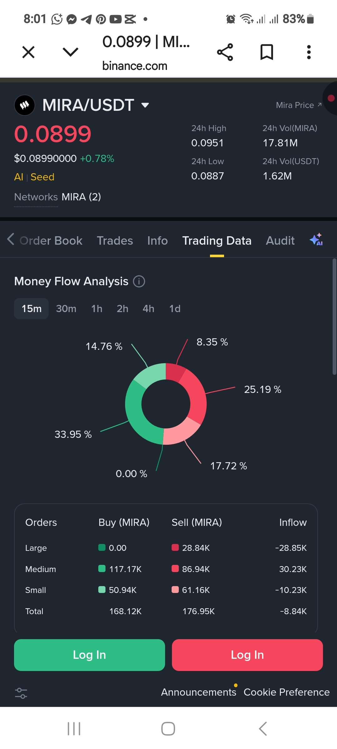337x749 pixels.
Task: Close the browser tab with X icon
Action: pos(28,52)
